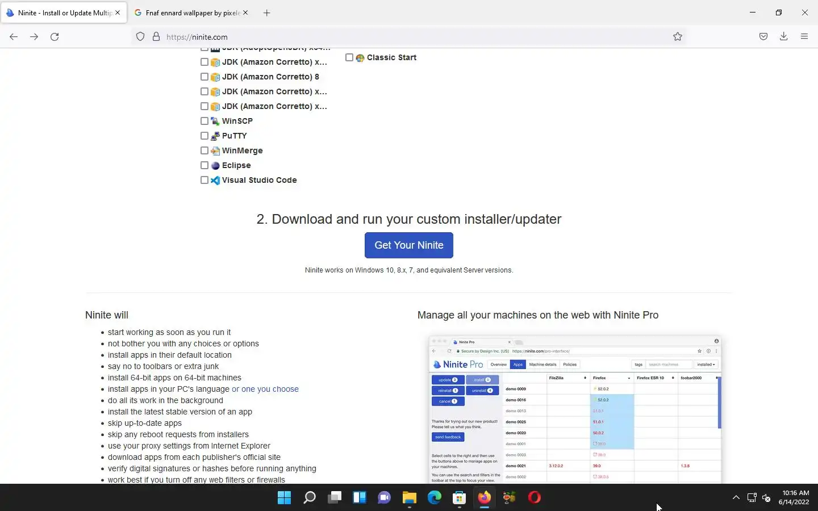Click the ninite.com address bar

[409, 36]
